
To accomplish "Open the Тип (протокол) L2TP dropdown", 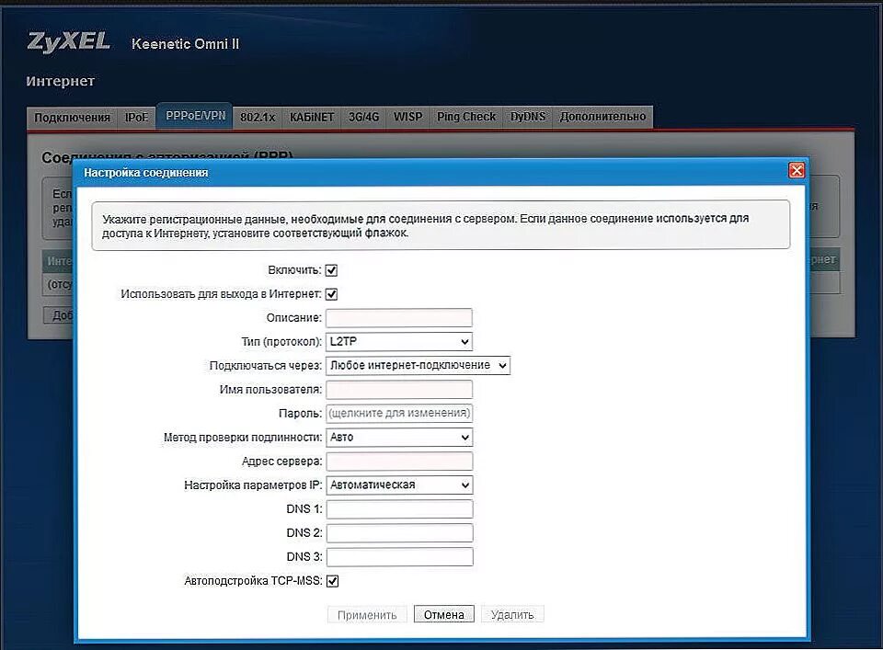I will point(398,342).
